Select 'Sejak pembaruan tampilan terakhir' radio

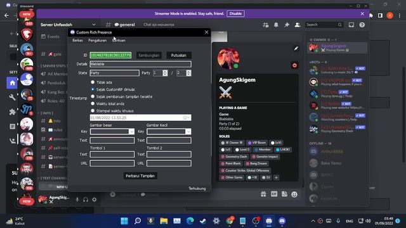pyautogui.click(x=93, y=96)
